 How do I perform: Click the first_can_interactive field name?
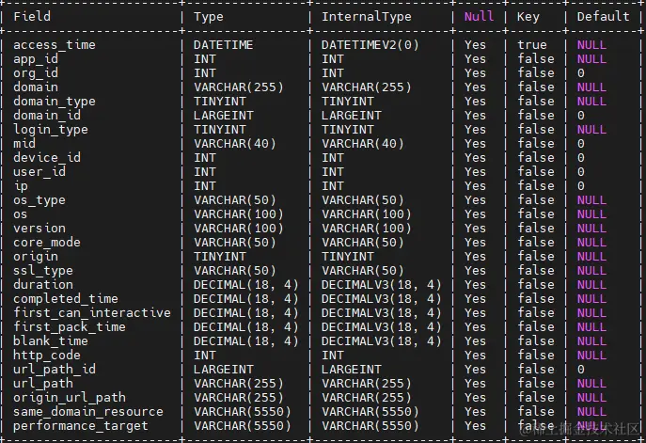(x=92, y=313)
